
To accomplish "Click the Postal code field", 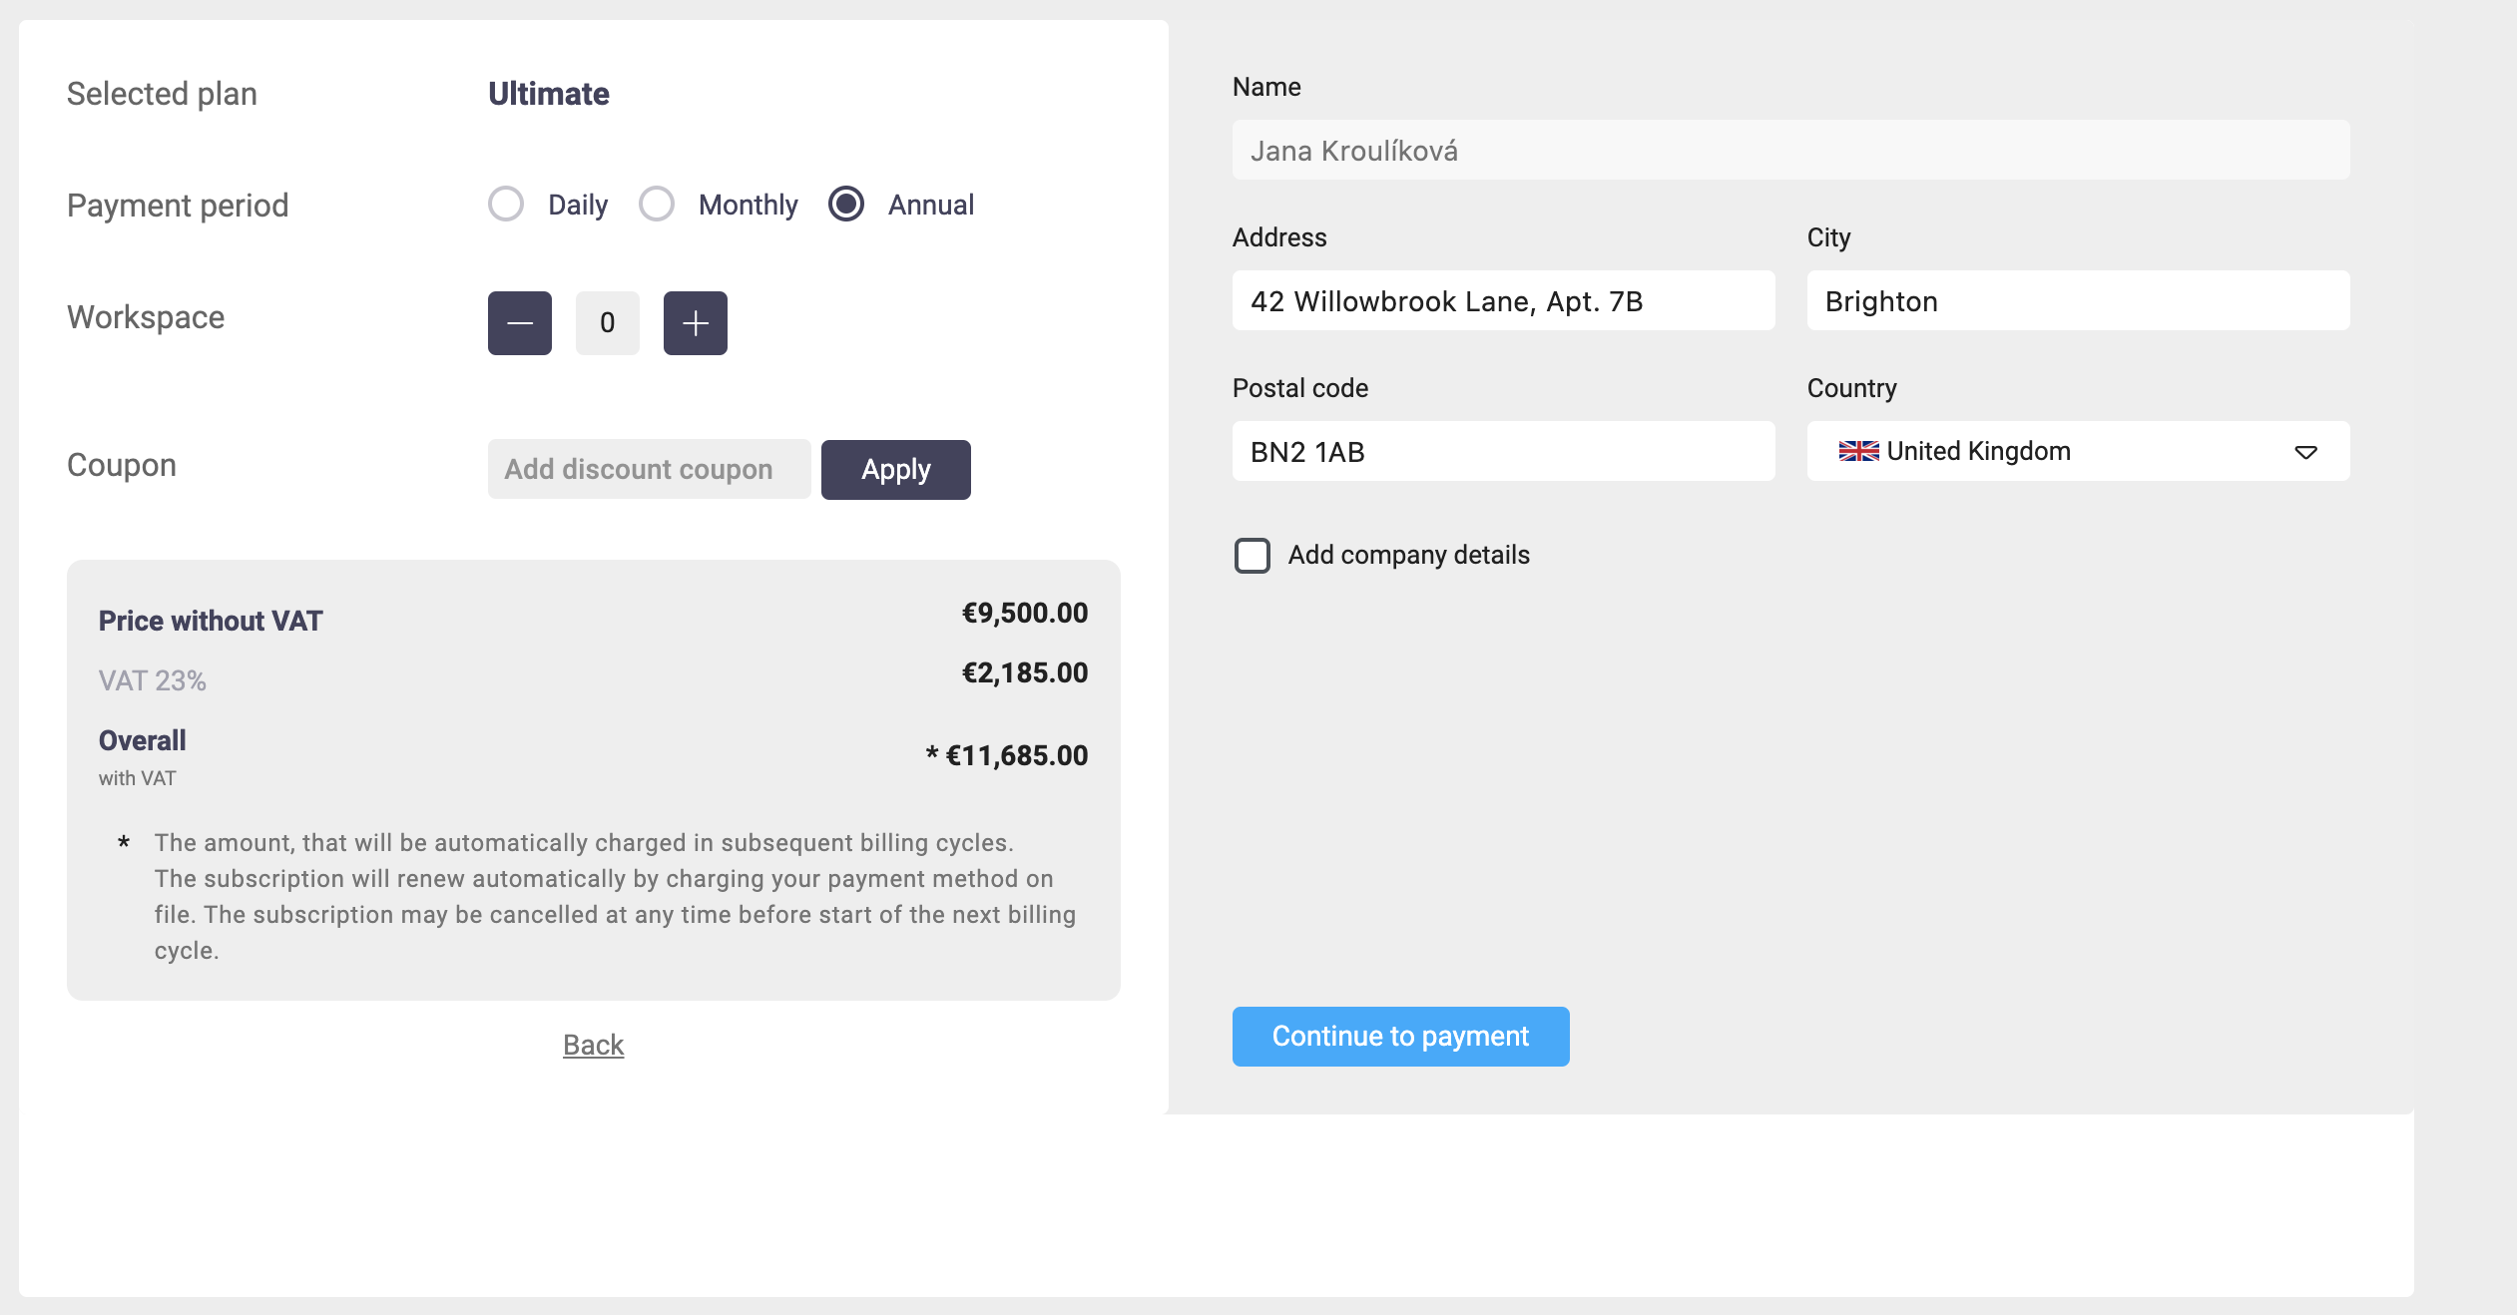I will click(1503, 452).
